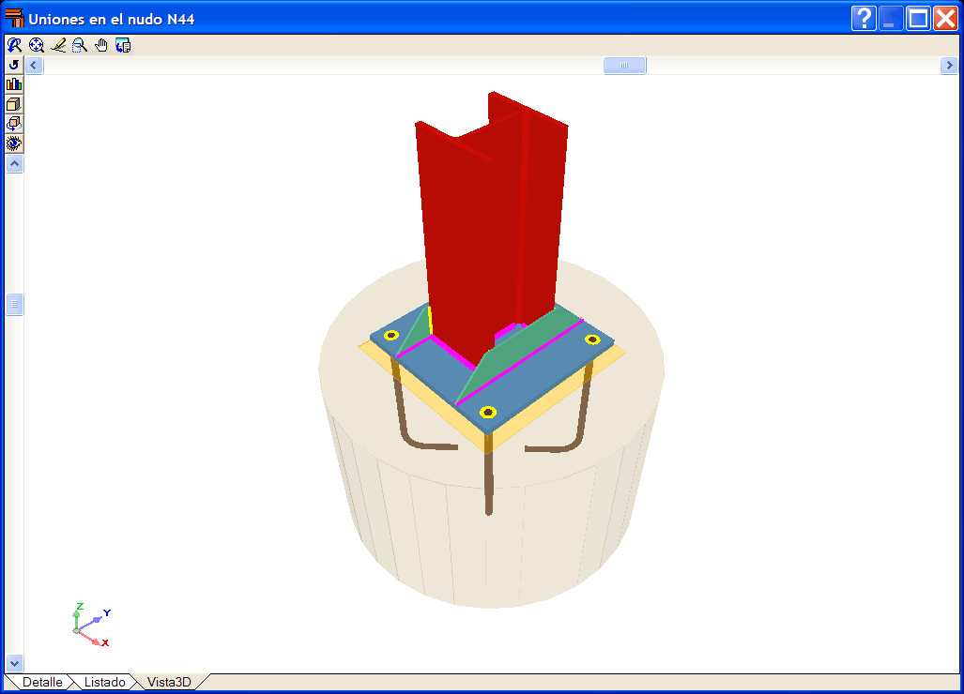Click the horizontal scrollbar left arrow
Screen dimensions: 964x694
35,65
